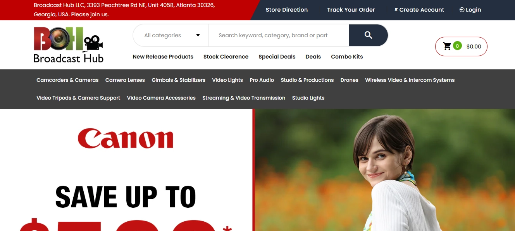Viewport: 515px width, 231px height.
Task: Click the Login link with arrow icon
Action: (470, 10)
